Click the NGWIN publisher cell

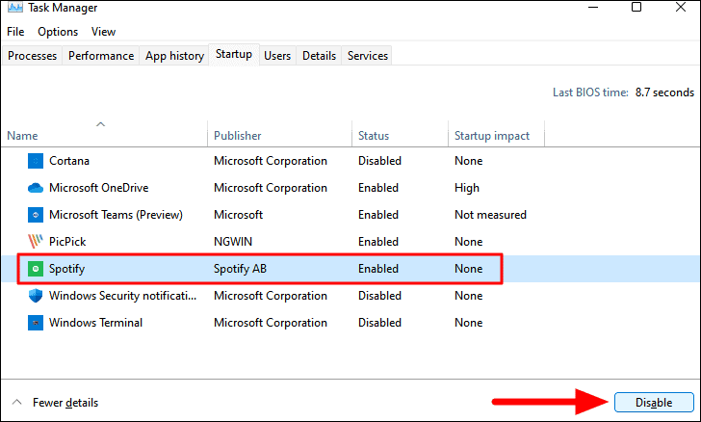pos(233,242)
